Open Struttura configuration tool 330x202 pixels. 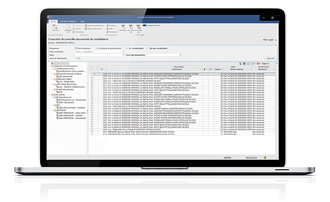pos(108,26)
